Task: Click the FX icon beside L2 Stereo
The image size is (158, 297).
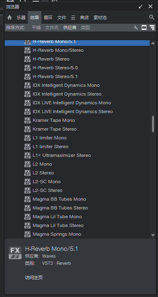Action: (x=27, y=173)
